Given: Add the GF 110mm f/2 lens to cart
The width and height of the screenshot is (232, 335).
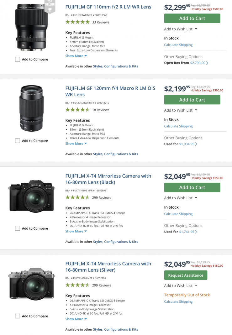Looking at the screenshot, I should pos(192,18).
